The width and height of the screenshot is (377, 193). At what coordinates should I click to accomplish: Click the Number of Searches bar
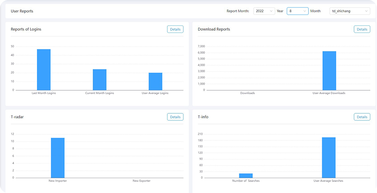point(246,176)
